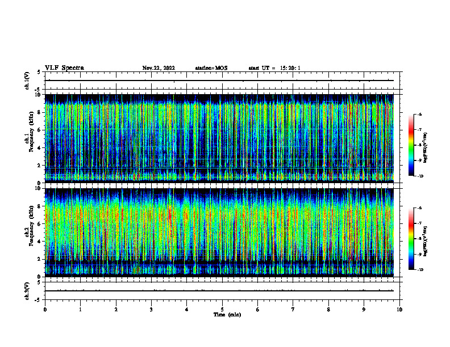Click ch.2 frequency axis "6" kHz tick label

pos(40,224)
